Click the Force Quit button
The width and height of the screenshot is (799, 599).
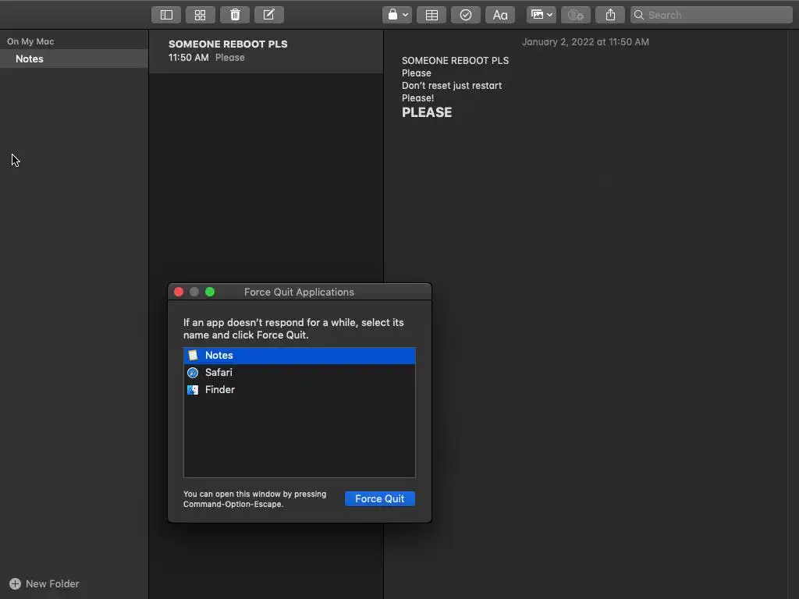[x=380, y=498]
